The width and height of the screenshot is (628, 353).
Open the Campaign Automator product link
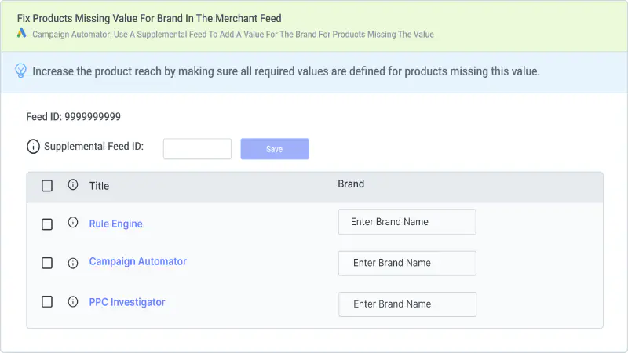click(138, 261)
